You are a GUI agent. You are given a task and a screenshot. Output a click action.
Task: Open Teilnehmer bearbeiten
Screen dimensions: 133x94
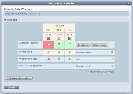point(19,78)
